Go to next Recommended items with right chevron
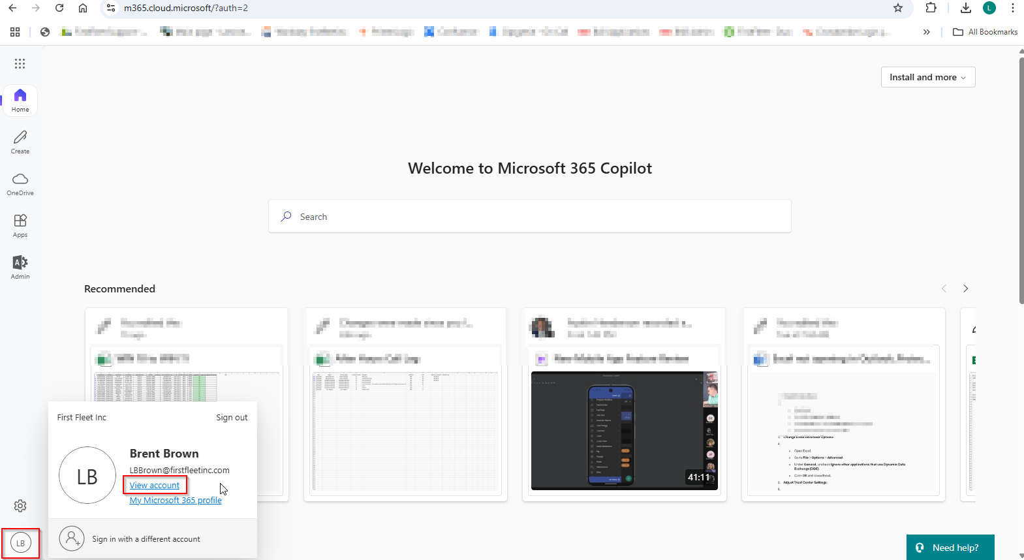Viewport: 1024px width, 560px height. pos(966,288)
